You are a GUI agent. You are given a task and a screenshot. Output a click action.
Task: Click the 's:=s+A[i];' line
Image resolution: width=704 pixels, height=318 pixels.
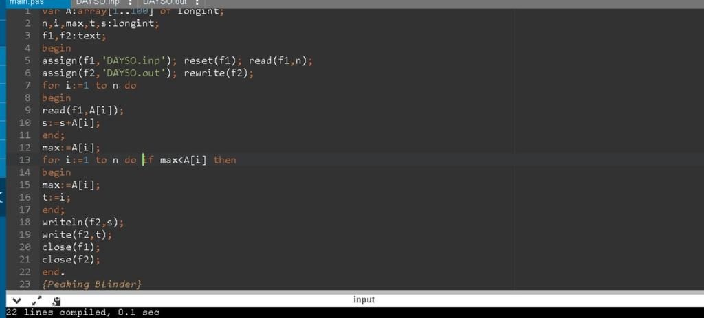coord(71,123)
